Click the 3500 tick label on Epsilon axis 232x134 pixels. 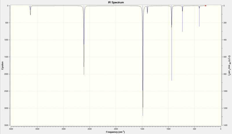tap(6, 125)
